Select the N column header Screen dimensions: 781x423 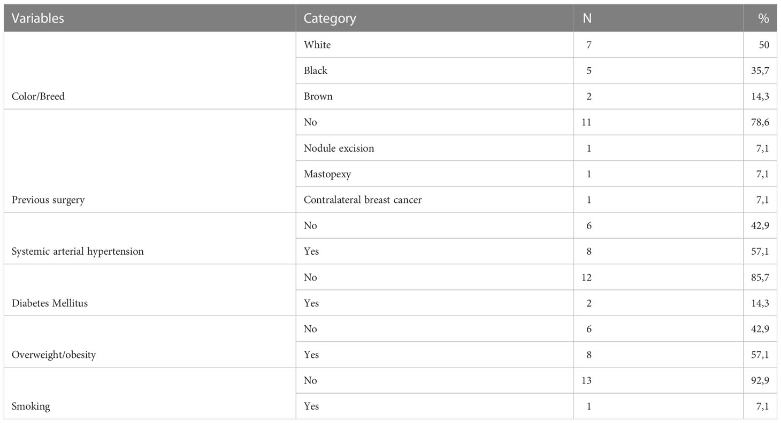coord(659,18)
